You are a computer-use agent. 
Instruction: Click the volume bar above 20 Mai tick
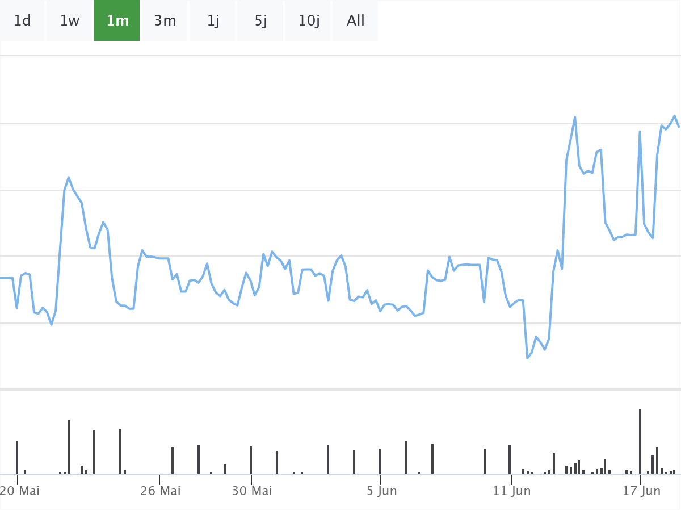coord(17,457)
